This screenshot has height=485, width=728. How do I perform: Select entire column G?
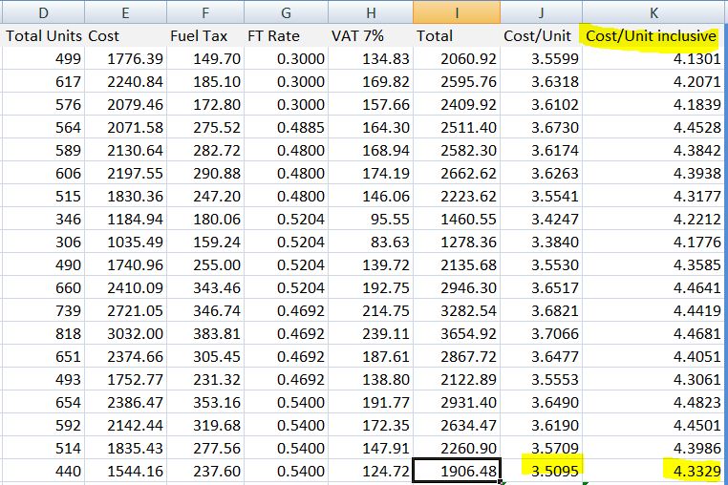click(287, 12)
